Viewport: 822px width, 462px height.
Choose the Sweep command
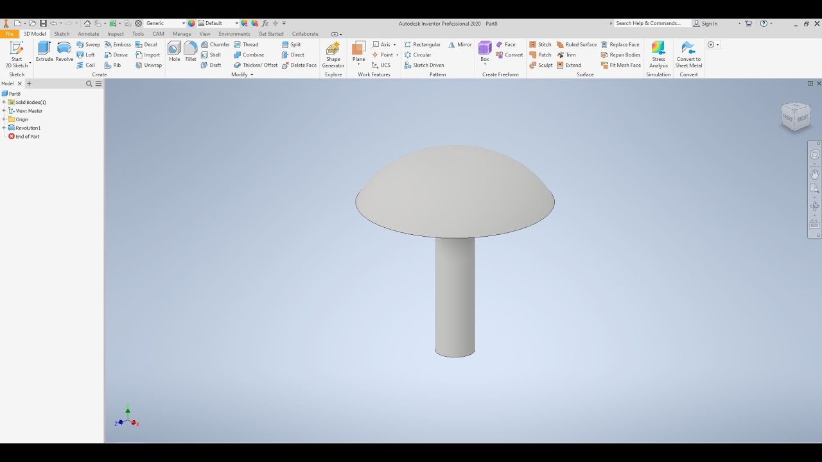[x=89, y=45]
